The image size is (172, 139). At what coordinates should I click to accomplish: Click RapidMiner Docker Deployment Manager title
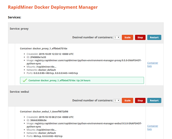pyautogui.click(x=53, y=7)
